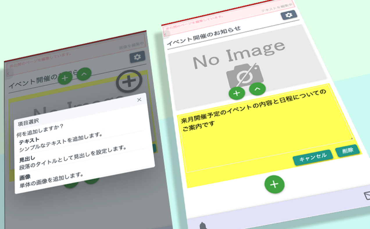Close the 項目選択 dialog with X

click(139, 100)
